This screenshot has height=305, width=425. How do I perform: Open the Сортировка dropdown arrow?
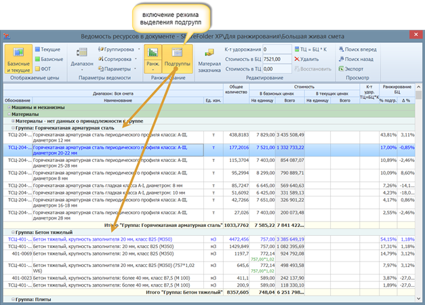136,59
